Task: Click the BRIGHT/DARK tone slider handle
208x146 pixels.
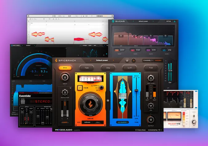Action: pyautogui.click(x=136, y=90)
